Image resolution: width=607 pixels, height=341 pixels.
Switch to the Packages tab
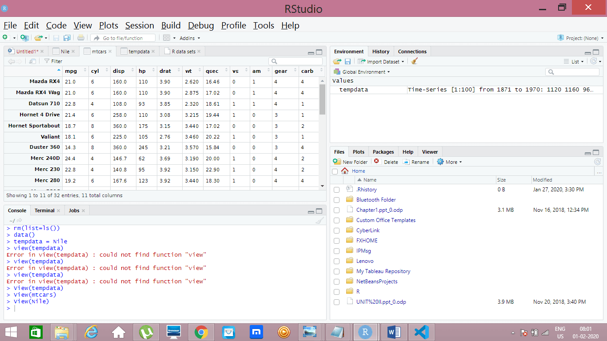383,152
